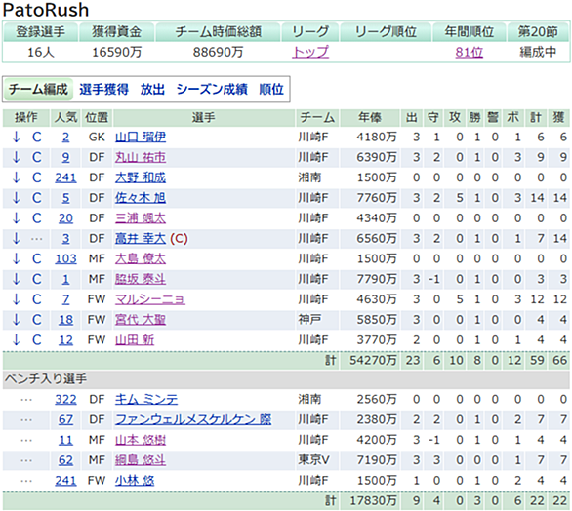Make 佐々木 旭 captain via C
Screen dimensions: 572x511
[x=37, y=198]
